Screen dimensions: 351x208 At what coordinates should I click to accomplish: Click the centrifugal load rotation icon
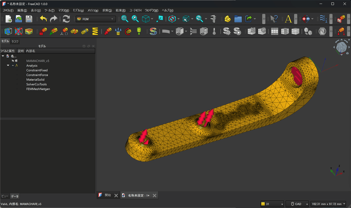[128, 31]
